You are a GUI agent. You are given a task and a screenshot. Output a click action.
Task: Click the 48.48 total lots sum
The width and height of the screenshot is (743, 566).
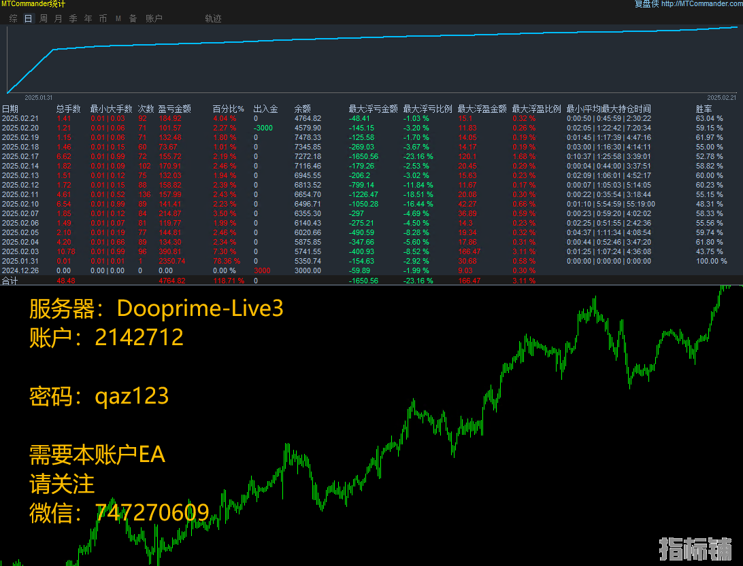point(66,281)
